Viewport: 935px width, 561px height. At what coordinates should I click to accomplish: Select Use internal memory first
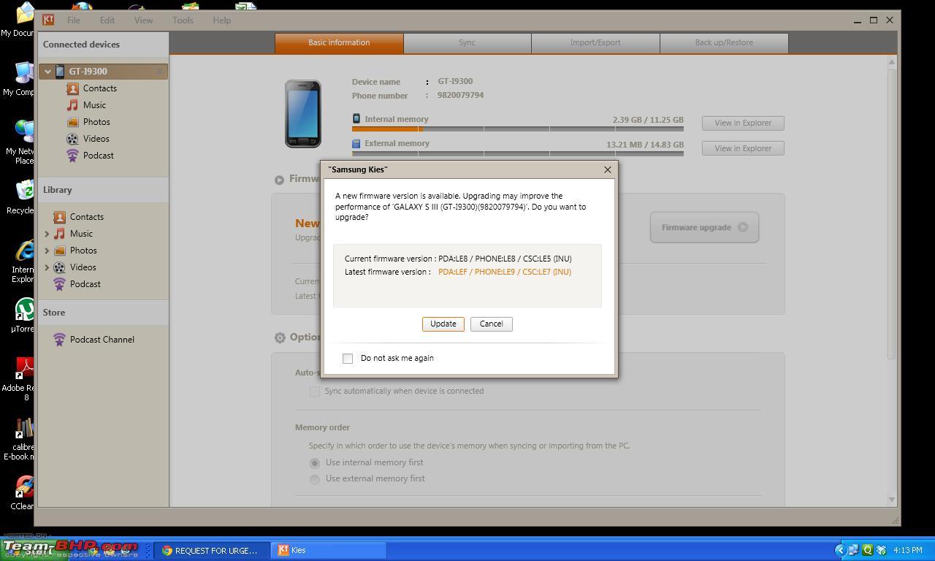[x=315, y=463]
